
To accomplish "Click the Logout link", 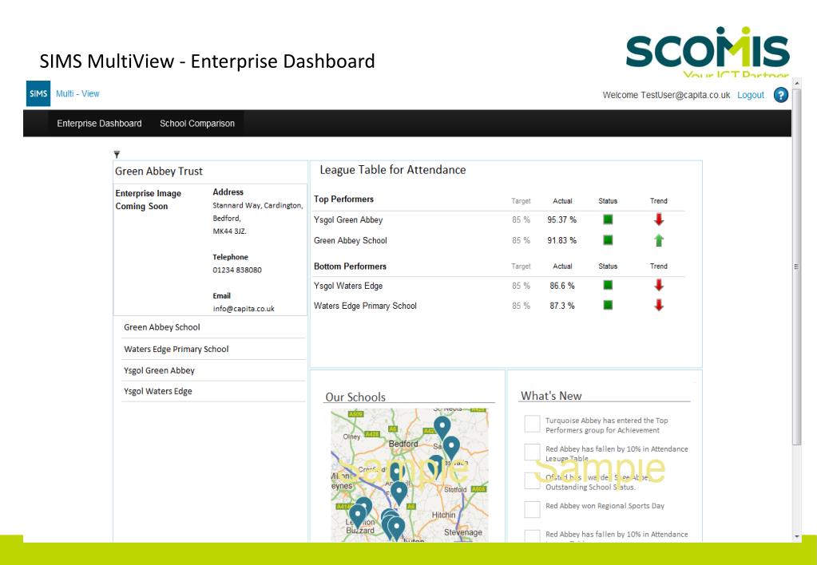I will 750,95.
